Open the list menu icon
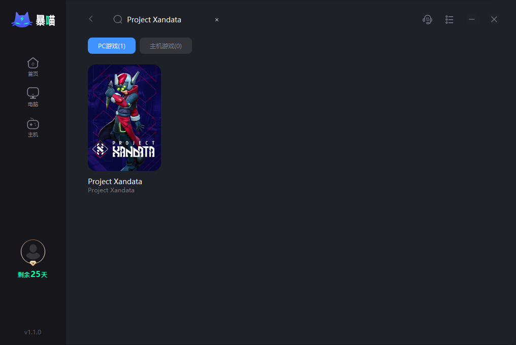 pyautogui.click(x=449, y=19)
